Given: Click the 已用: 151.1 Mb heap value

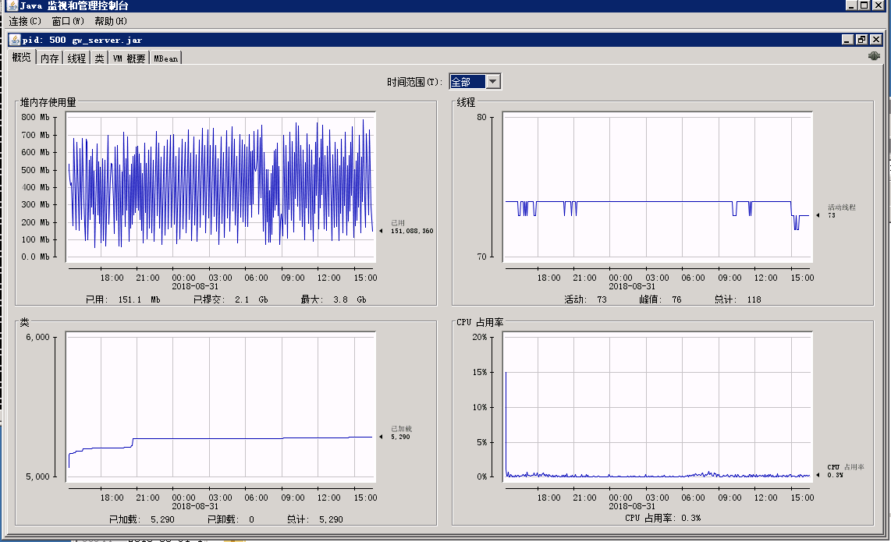Looking at the screenshot, I should [122, 299].
